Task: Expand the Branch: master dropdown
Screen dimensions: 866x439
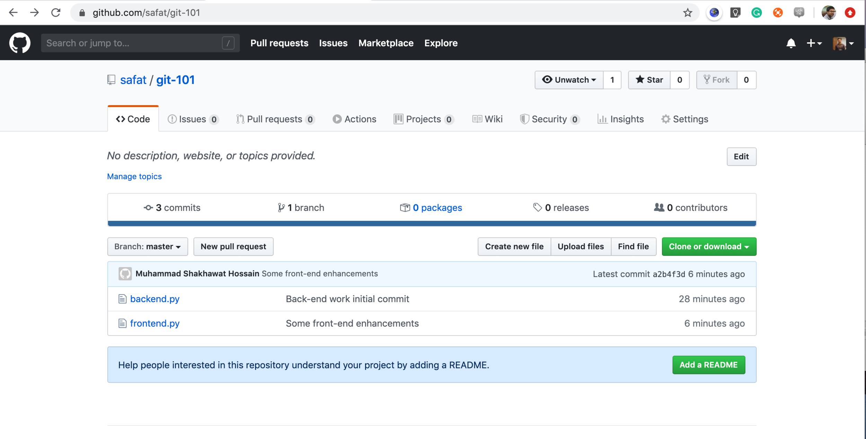Action: [148, 246]
